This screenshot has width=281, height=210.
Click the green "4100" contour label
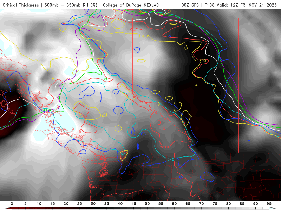[48, 110]
